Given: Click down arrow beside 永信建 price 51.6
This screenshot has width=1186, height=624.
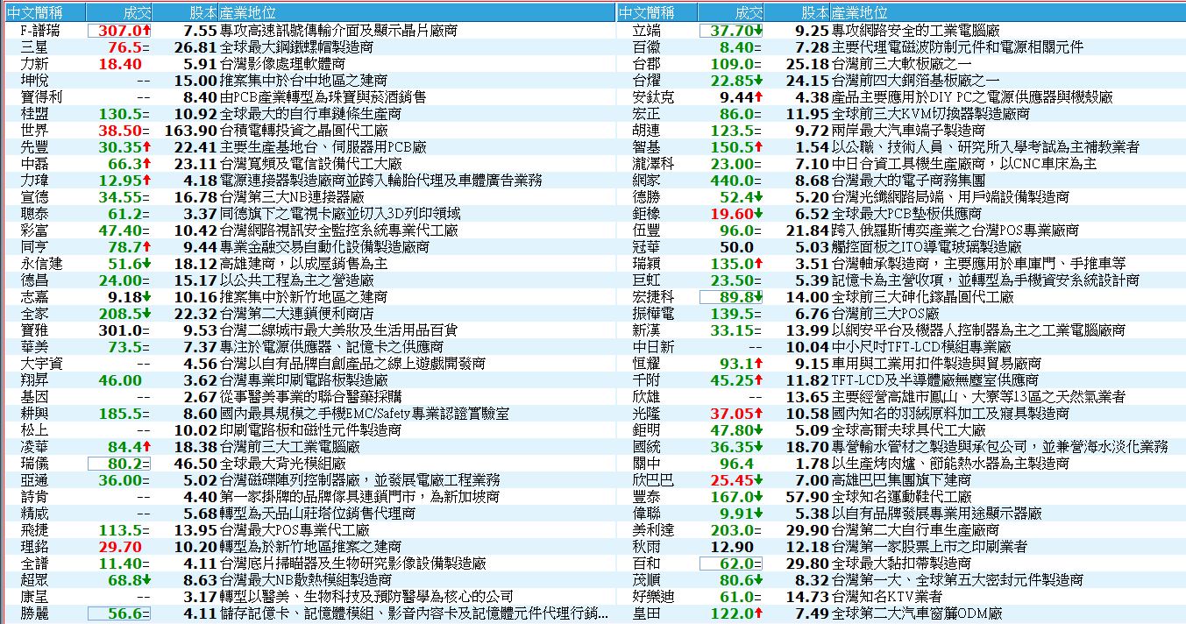Looking at the screenshot, I should pyautogui.click(x=146, y=264).
